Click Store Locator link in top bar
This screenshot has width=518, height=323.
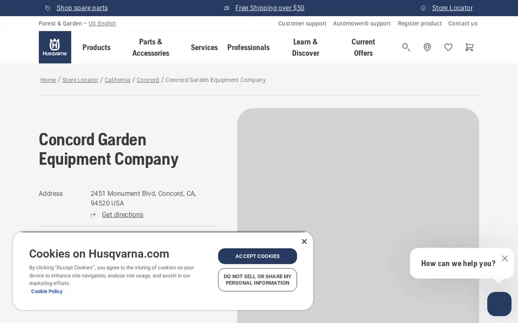(452, 8)
